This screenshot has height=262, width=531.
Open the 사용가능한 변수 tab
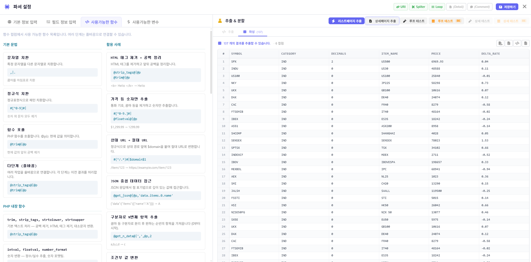143,22
